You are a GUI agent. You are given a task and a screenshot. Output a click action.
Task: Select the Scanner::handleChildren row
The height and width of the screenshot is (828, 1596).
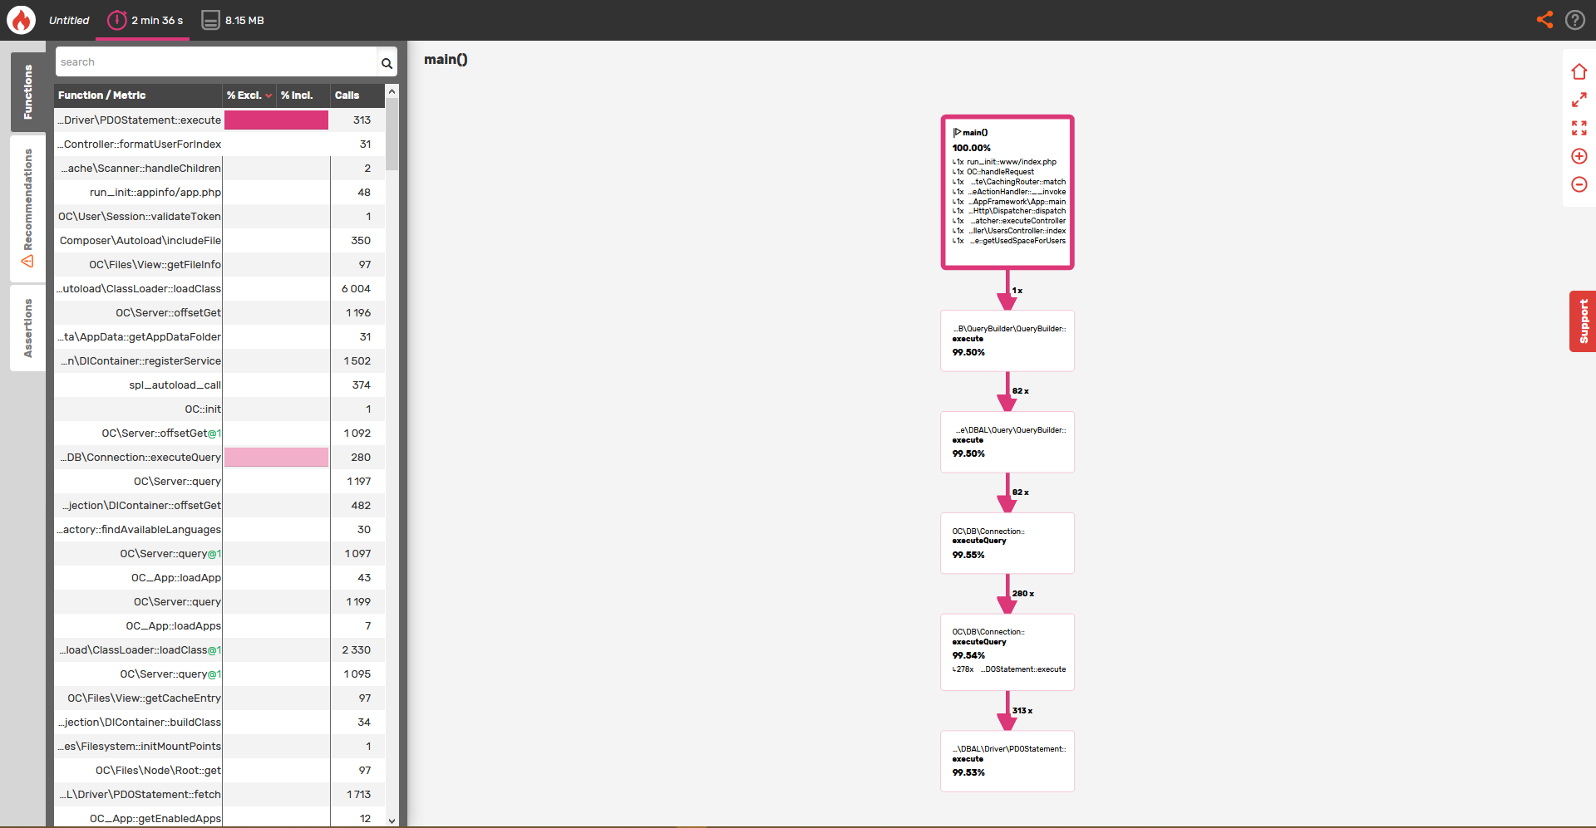(219, 169)
